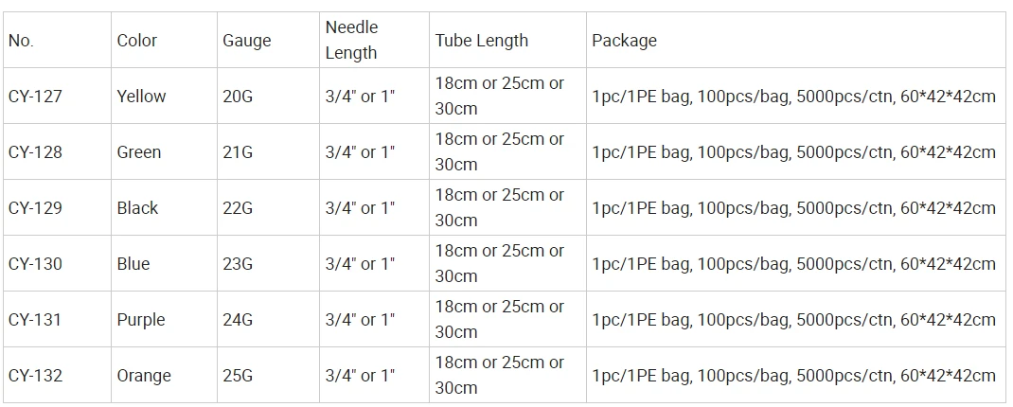Select the CY-128 product number cell
This screenshot has width=1013, height=407.
[57, 151]
